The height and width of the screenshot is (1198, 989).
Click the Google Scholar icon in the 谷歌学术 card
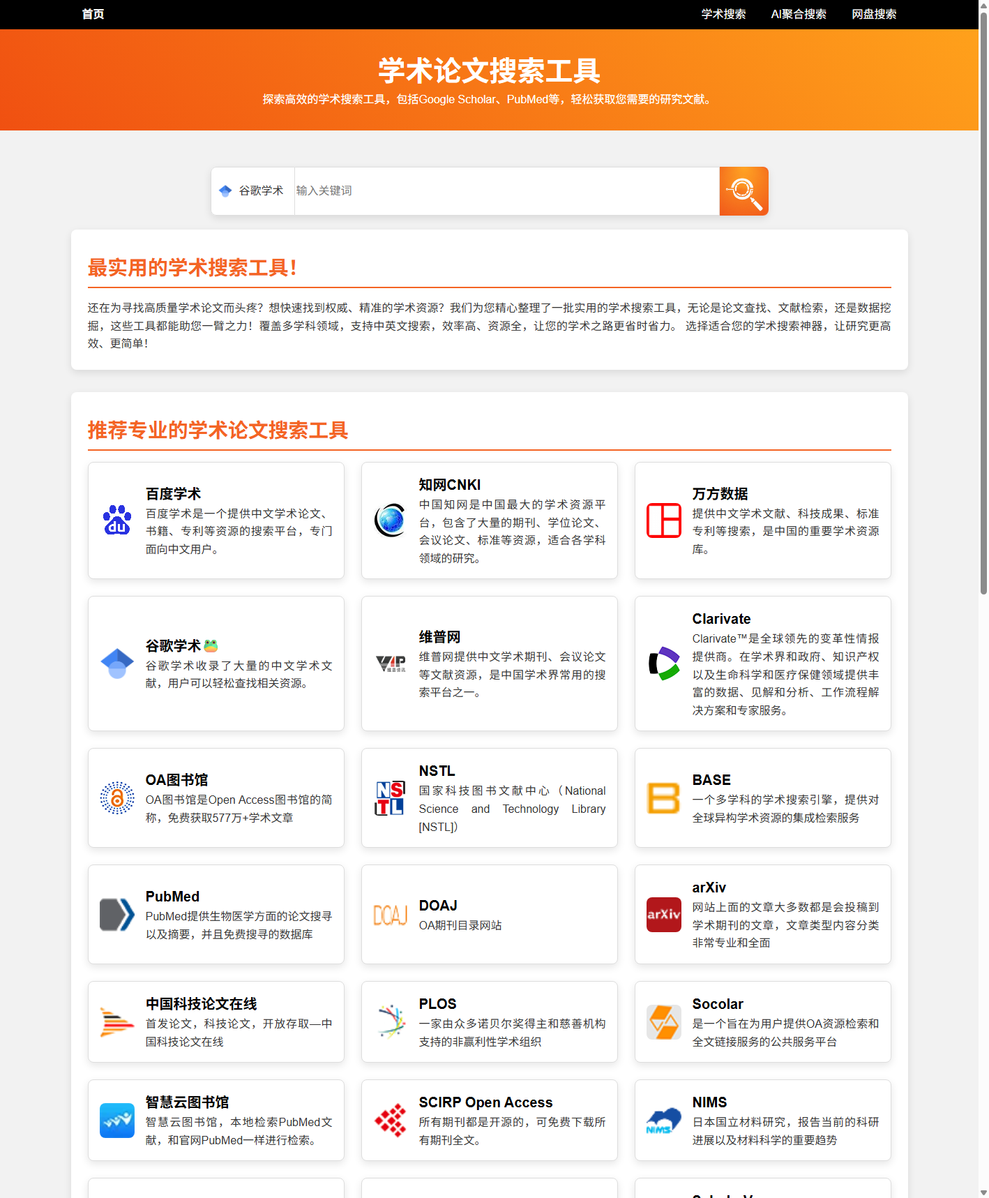click(x=117, y=664)
